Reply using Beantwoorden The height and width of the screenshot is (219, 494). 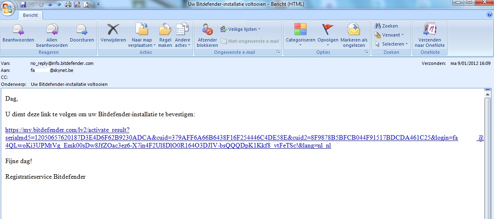coord(18,33)
